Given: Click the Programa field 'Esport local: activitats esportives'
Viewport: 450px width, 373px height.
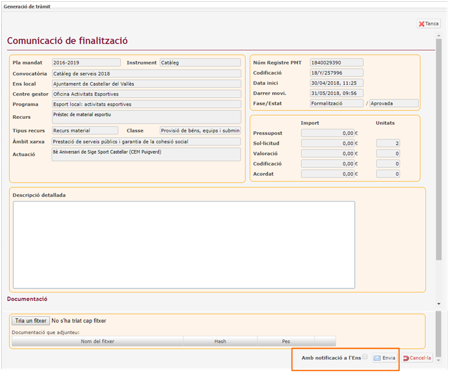Looking at the screenshot, I should [x=146, y=104].
